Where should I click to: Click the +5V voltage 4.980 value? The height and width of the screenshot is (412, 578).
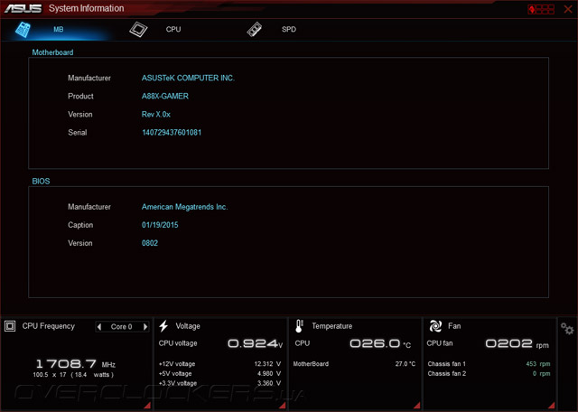click(x=269, y=374)
